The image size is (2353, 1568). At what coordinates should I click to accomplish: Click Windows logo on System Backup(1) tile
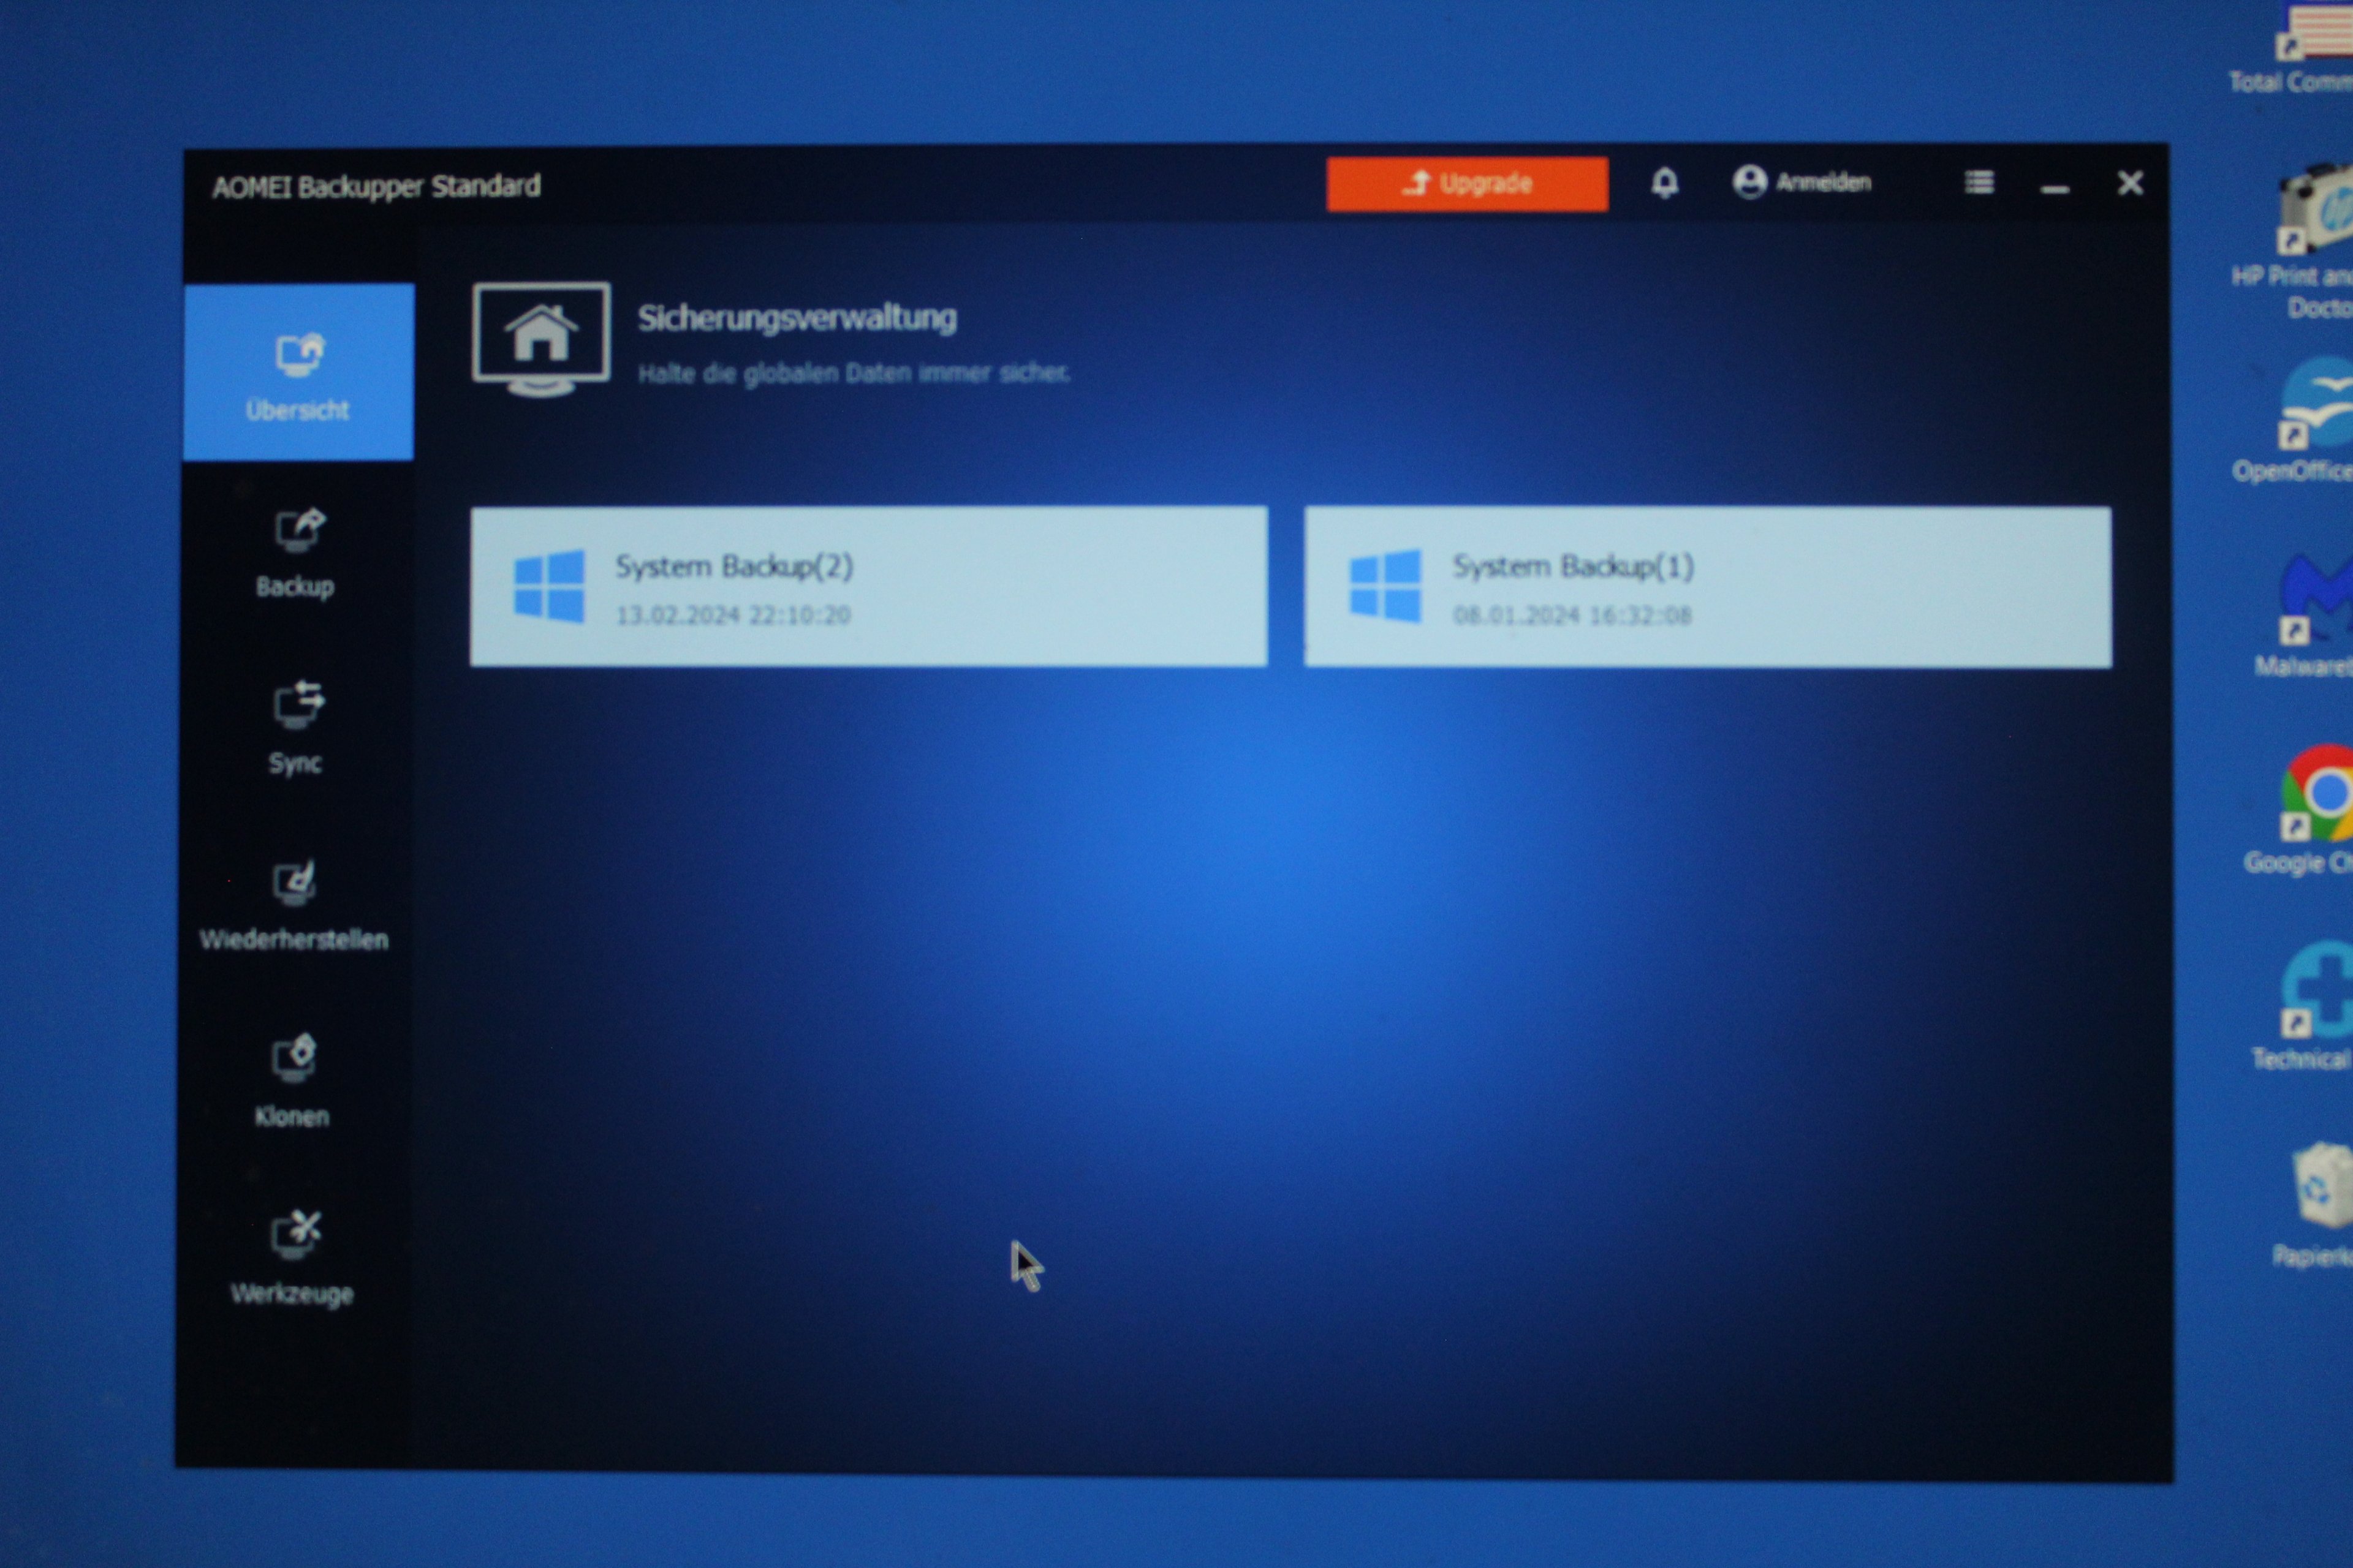1385,587
